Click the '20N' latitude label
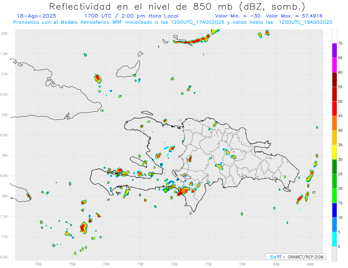This screenshot has width=348, height=268. (x=5, y=115)
